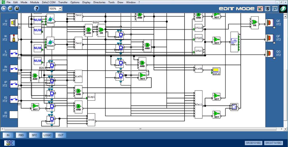Start Monitoring mode magnifier icon
Viewport: 288px width, 147px height.
(275, 9)
